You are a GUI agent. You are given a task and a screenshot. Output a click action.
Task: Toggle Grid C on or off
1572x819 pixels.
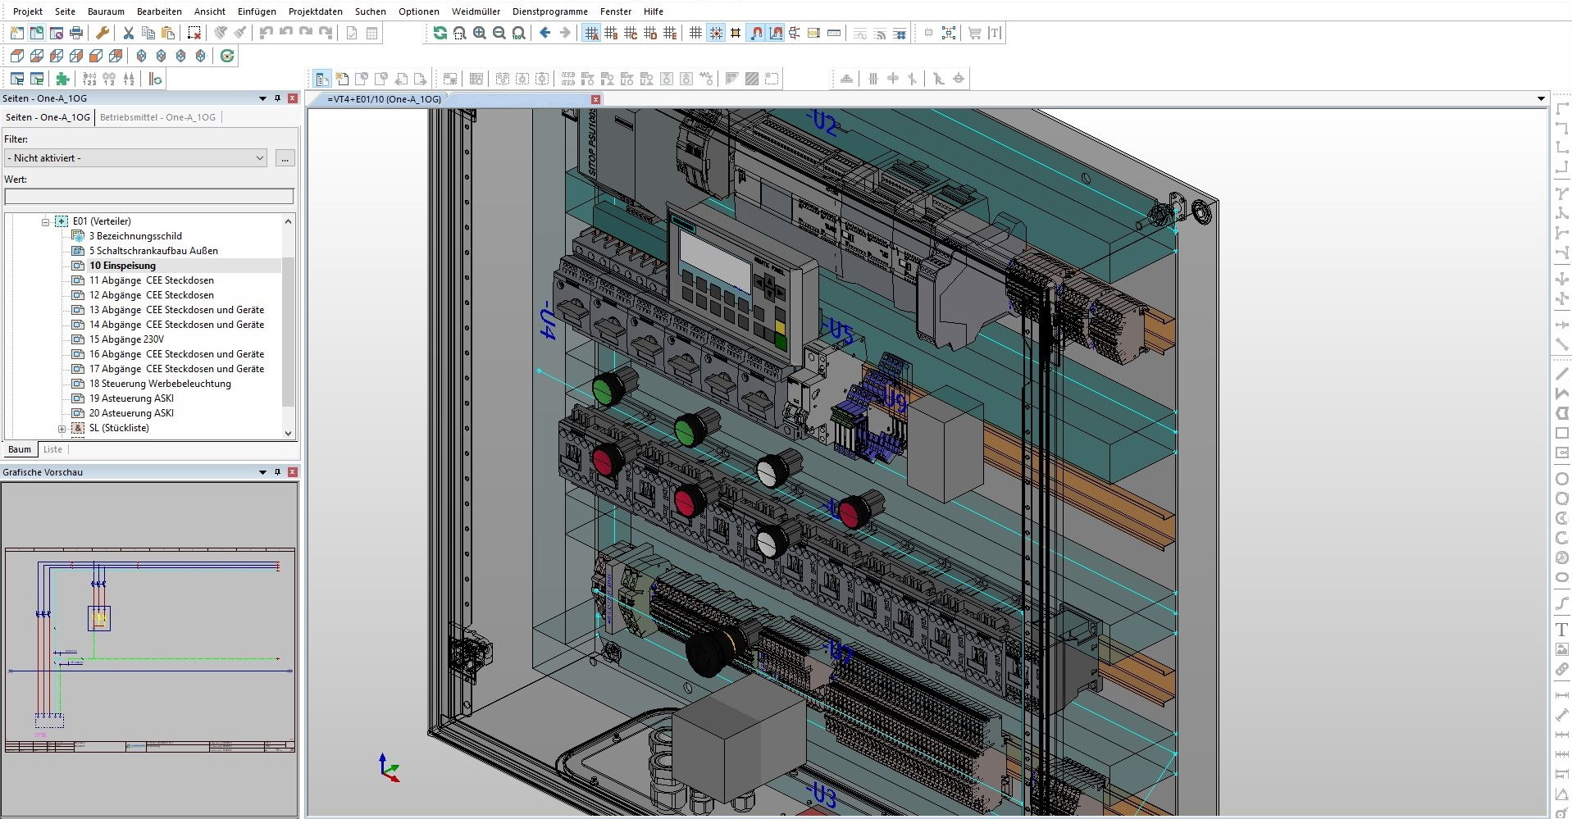[631, 33]
